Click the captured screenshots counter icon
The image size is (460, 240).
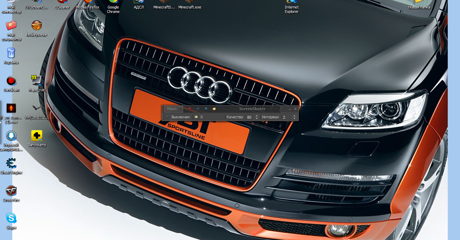[x=196, y=117]
